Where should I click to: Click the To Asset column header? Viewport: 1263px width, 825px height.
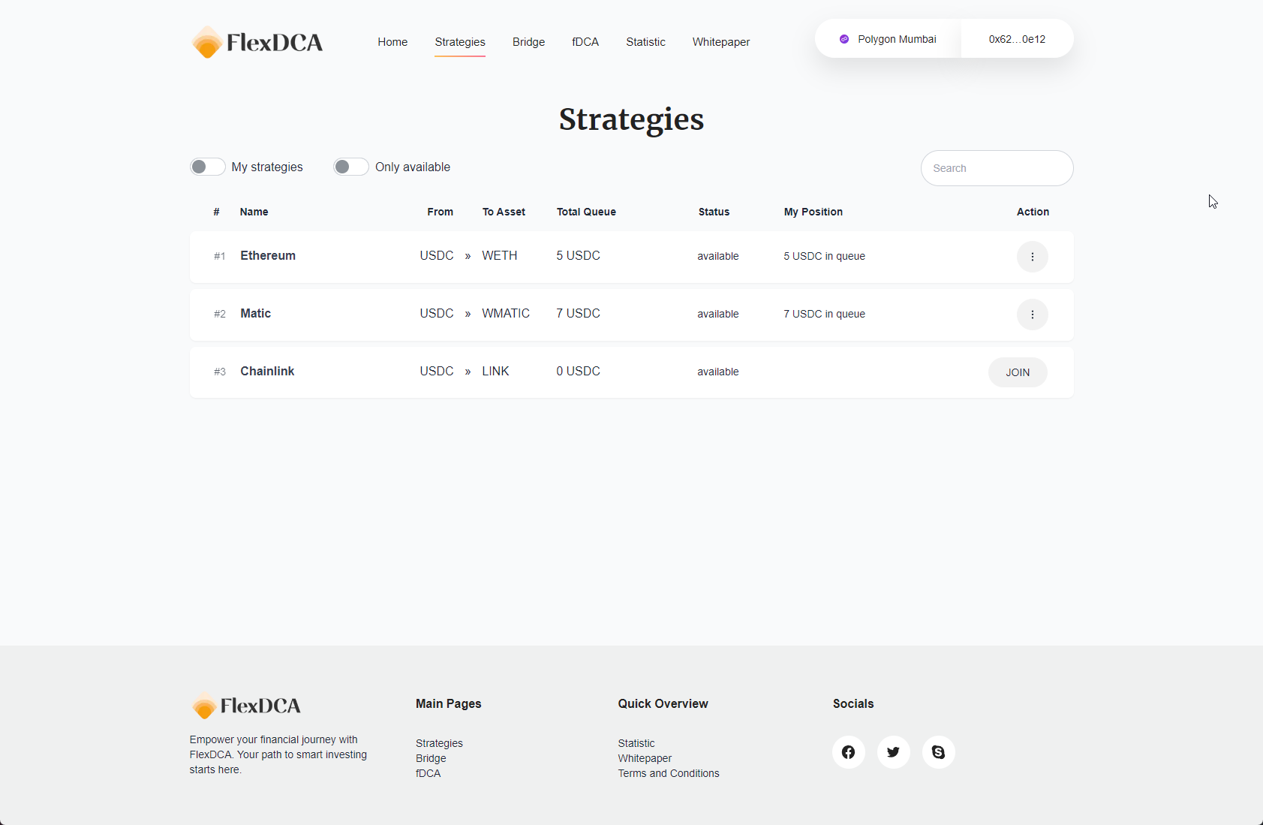pyautogui.click(x=504, y=212)
